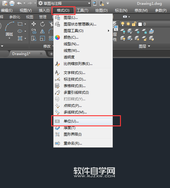The width and height of the screenshot is (170, 188).
Task: Select the Array tool
Action: [51, 39]
